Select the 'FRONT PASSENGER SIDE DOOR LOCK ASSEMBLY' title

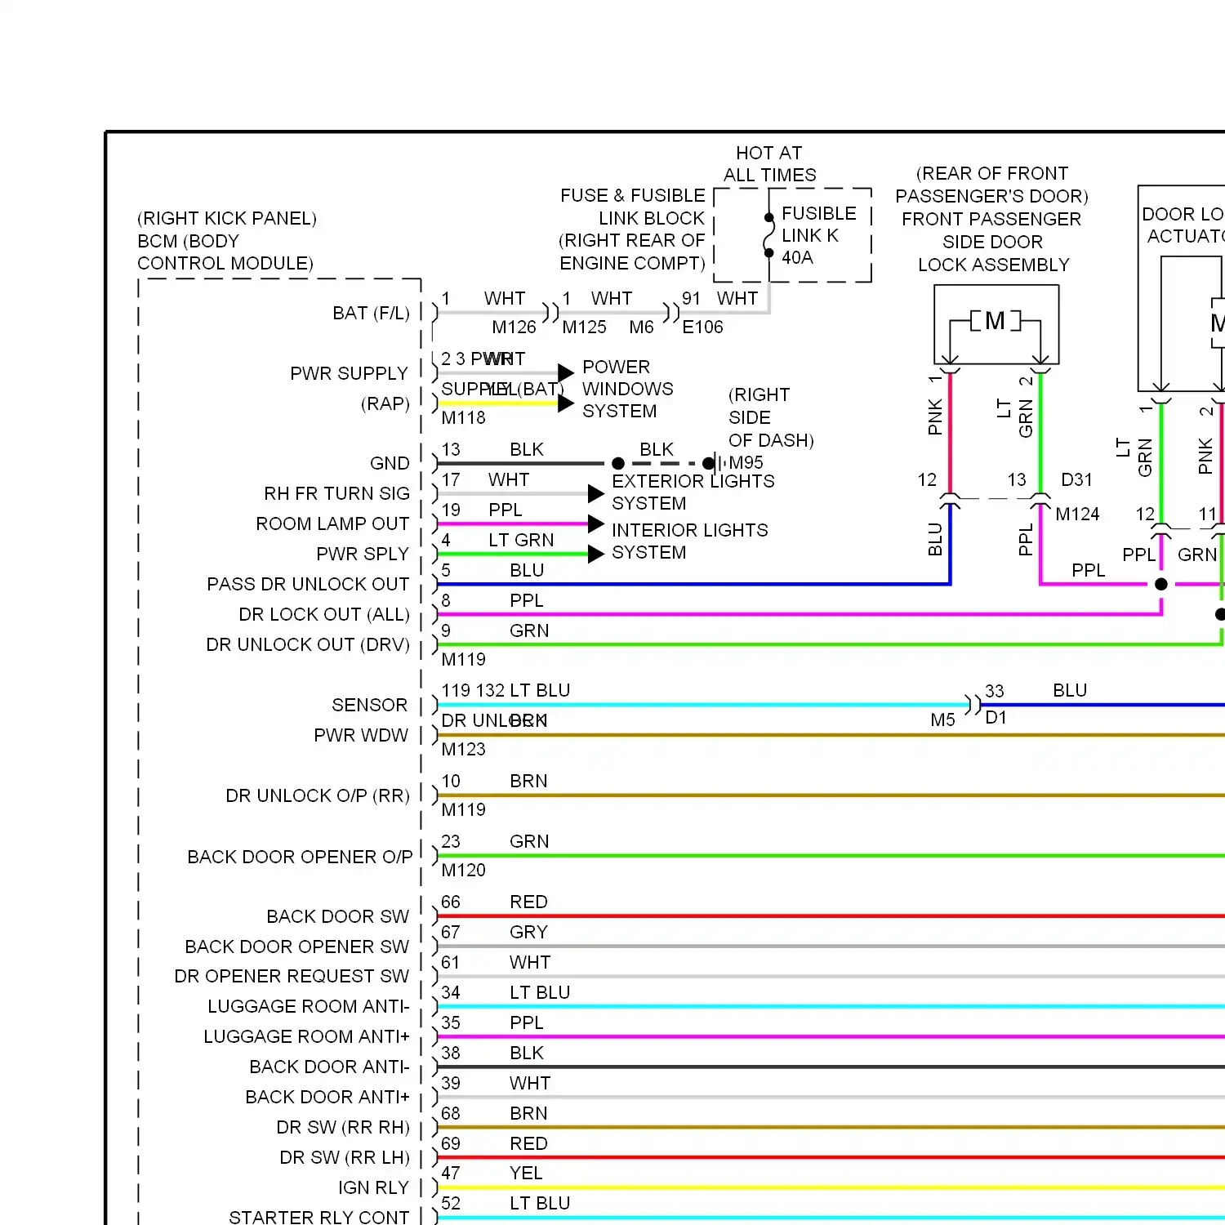[991, 242]
